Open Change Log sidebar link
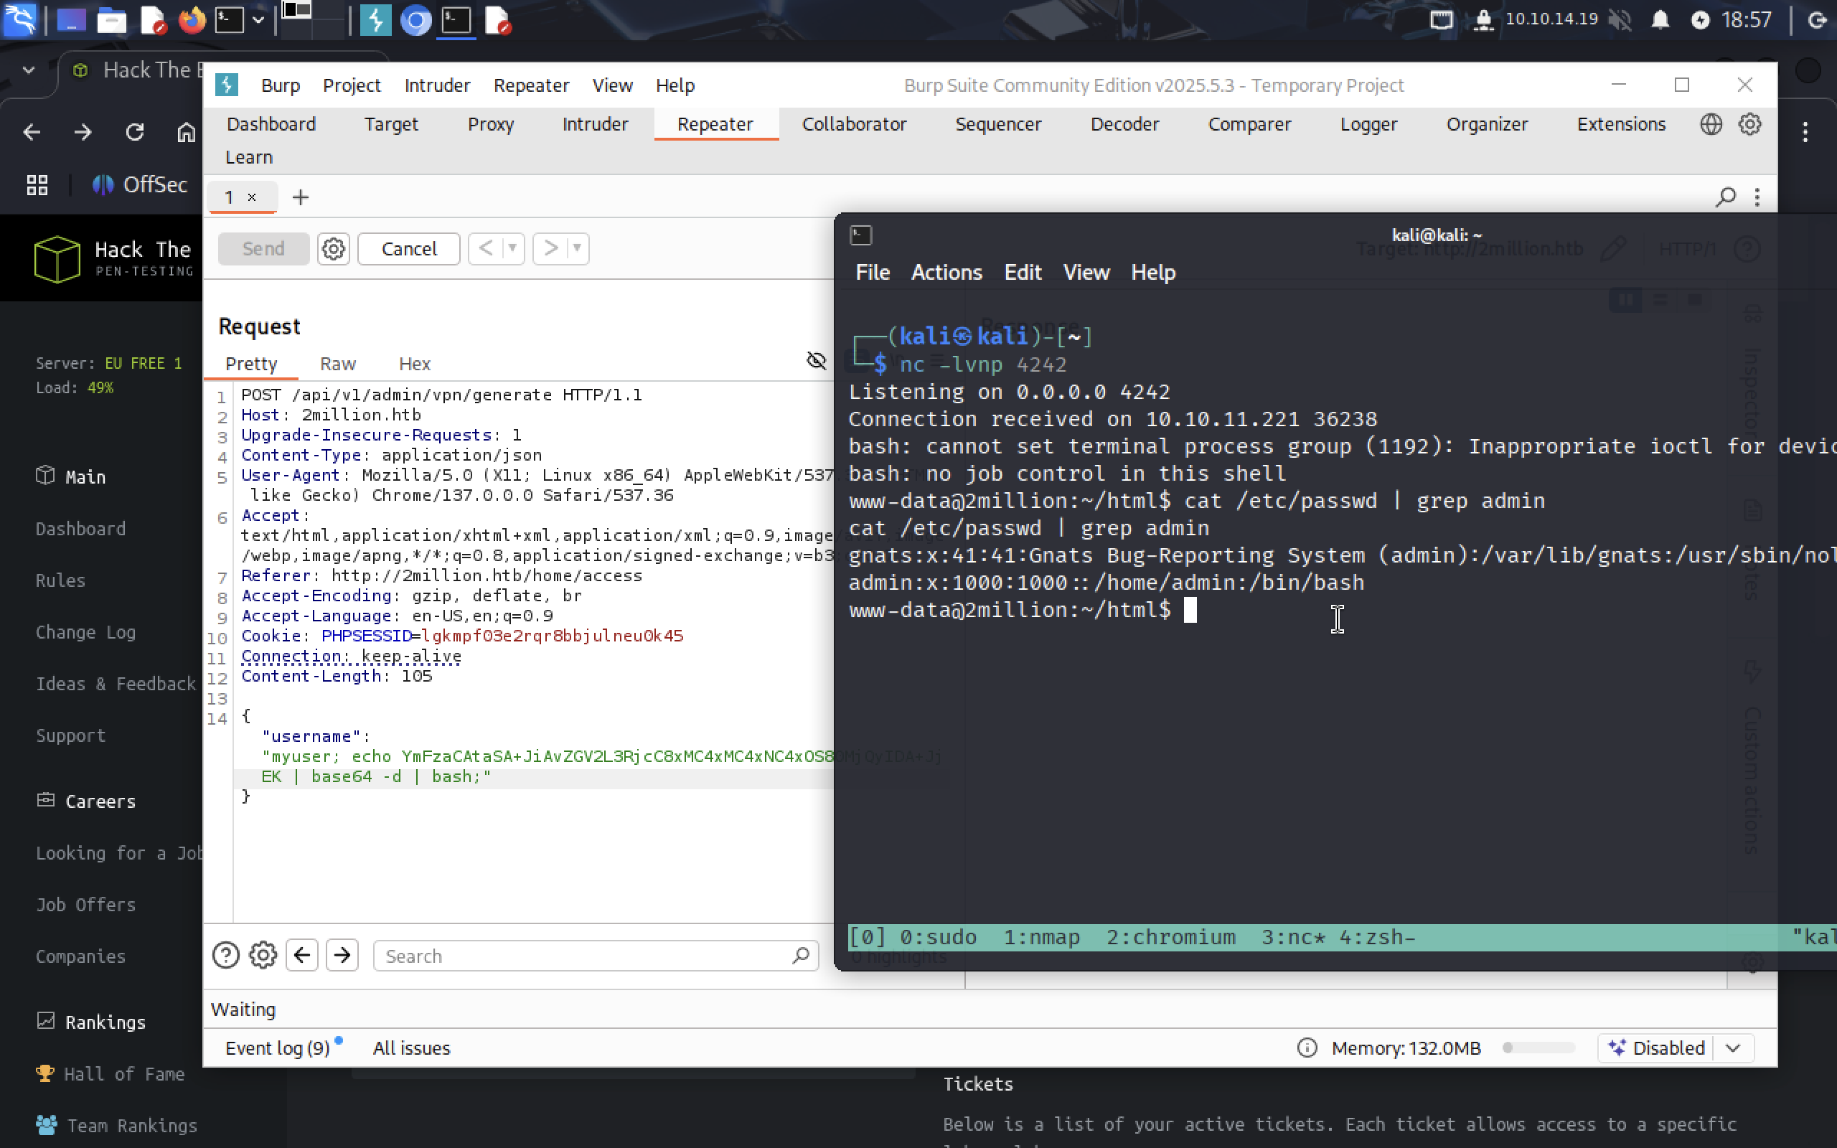The width and height of the screenshot is (1837, 1148). (86, 631)
